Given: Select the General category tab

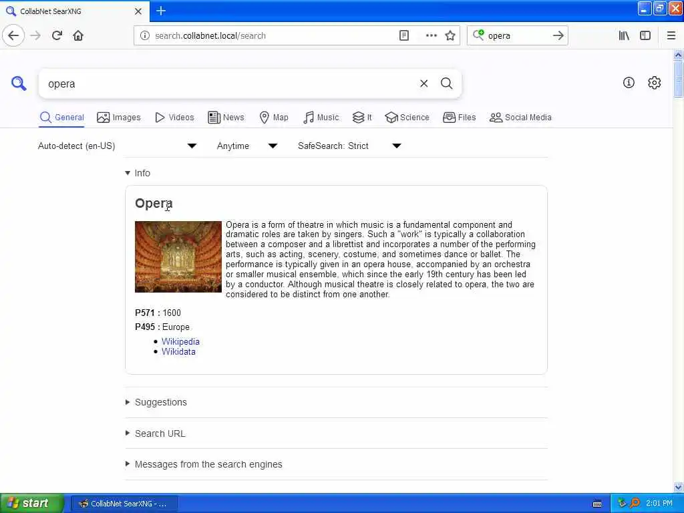Looking at the screenshot, I should pyautogui.click(x=61, y=118).
